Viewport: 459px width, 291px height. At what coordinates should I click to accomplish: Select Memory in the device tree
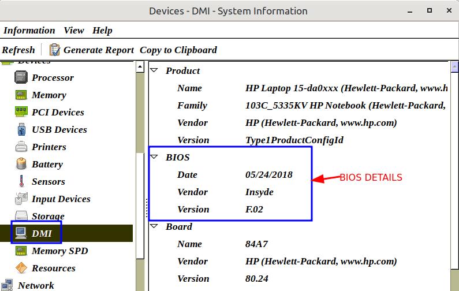tap(49, 95)
